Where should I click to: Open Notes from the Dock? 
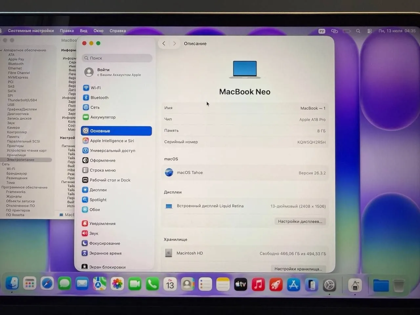[223, 284]
